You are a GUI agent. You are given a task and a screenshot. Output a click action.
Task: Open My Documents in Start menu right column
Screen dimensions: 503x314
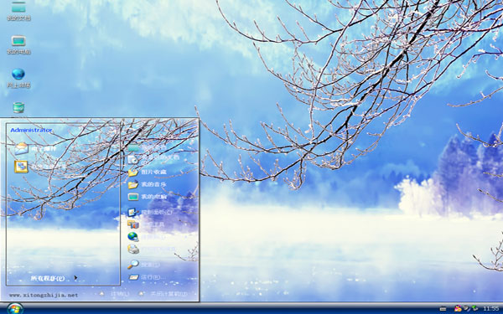[147, 147]
